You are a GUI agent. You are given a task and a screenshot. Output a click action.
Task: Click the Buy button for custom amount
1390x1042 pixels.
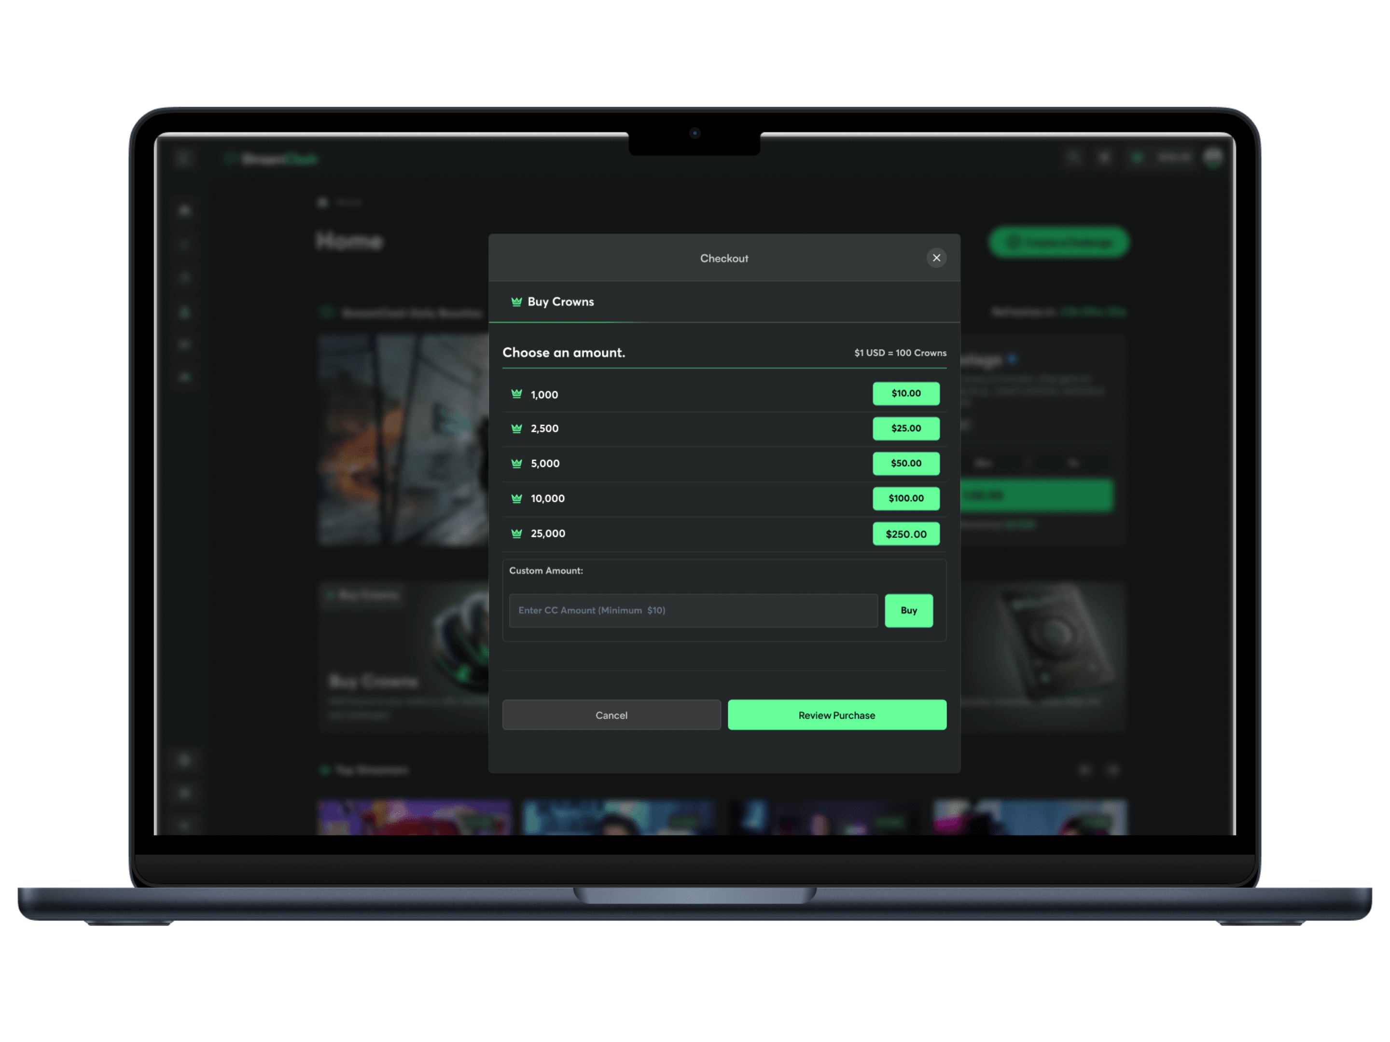pyautogui.click(x=909, y=611)
